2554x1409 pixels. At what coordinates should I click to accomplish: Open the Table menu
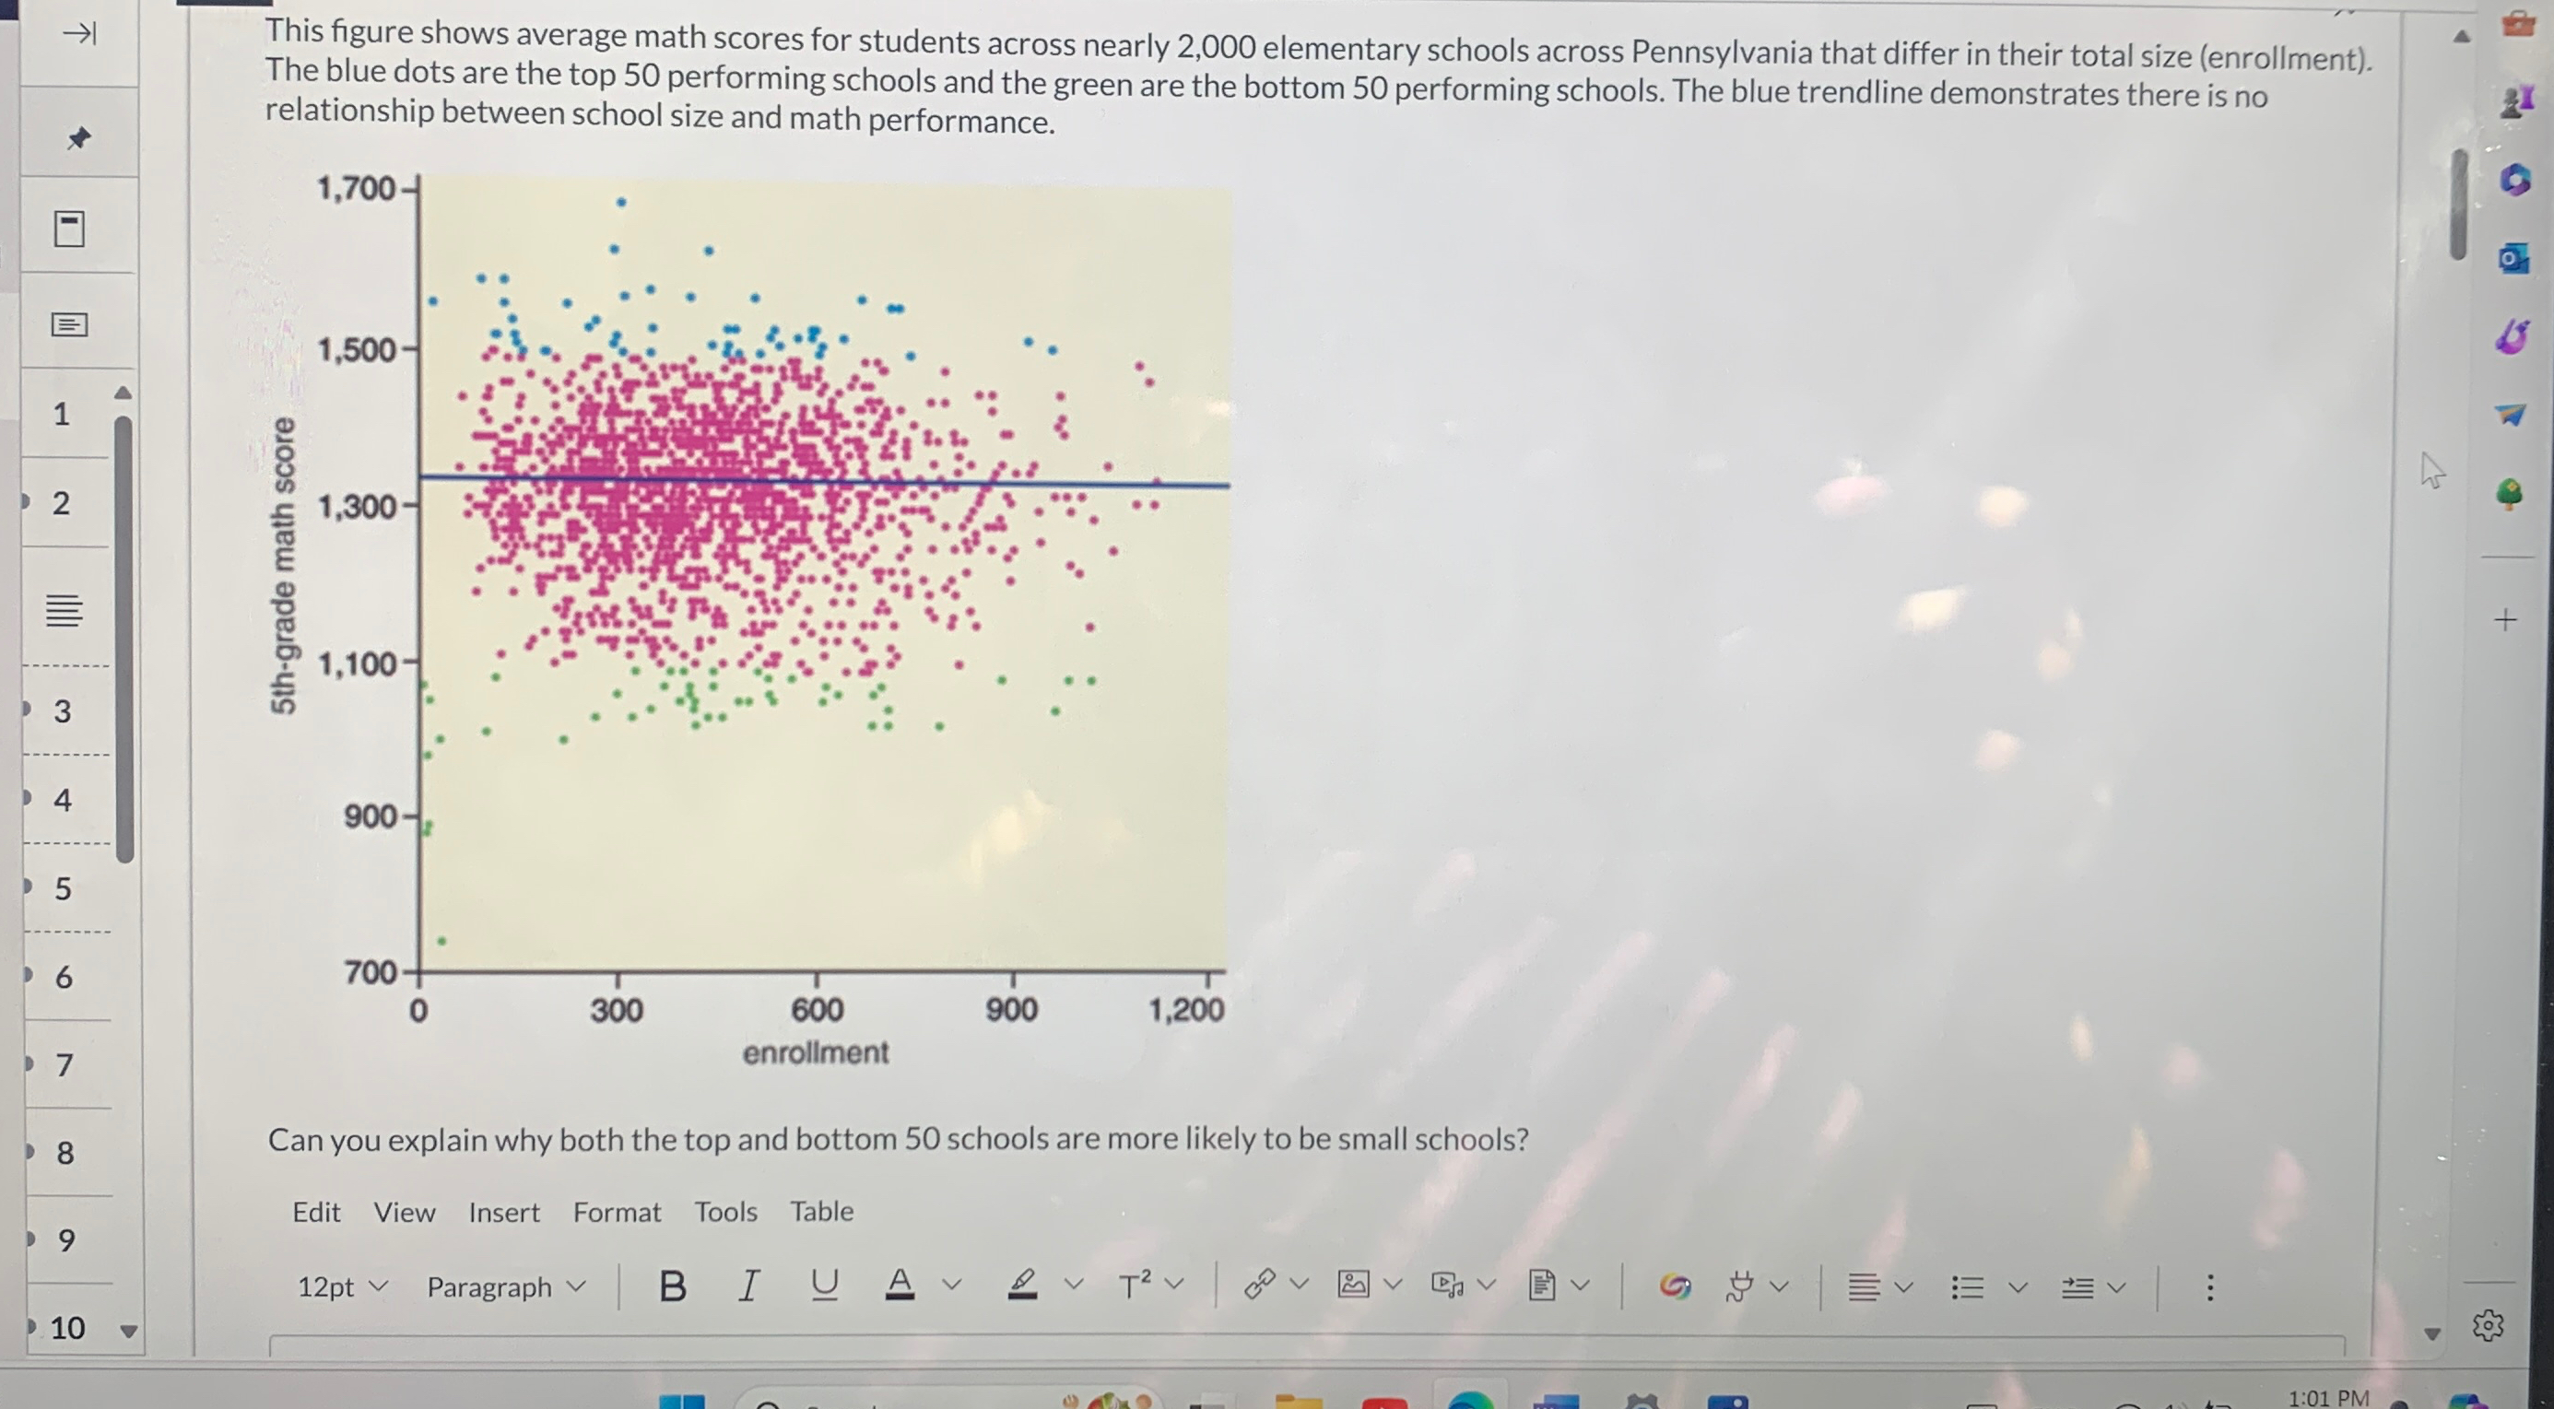(x=822, y=1212)
